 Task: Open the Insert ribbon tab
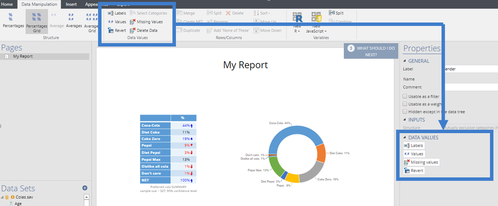tap(71, 4)
